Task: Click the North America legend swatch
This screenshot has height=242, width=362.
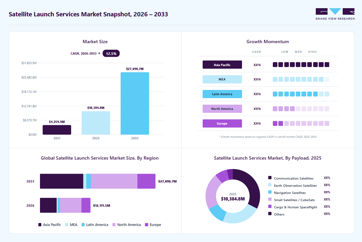Action: [x=114, y=225]
